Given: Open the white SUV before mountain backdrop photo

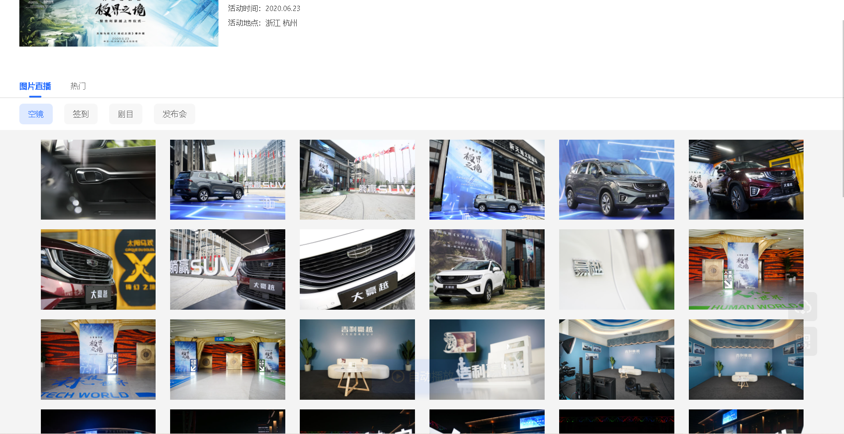Looking at the screenshot, I should pyautogui.click(x=487, y=270).
